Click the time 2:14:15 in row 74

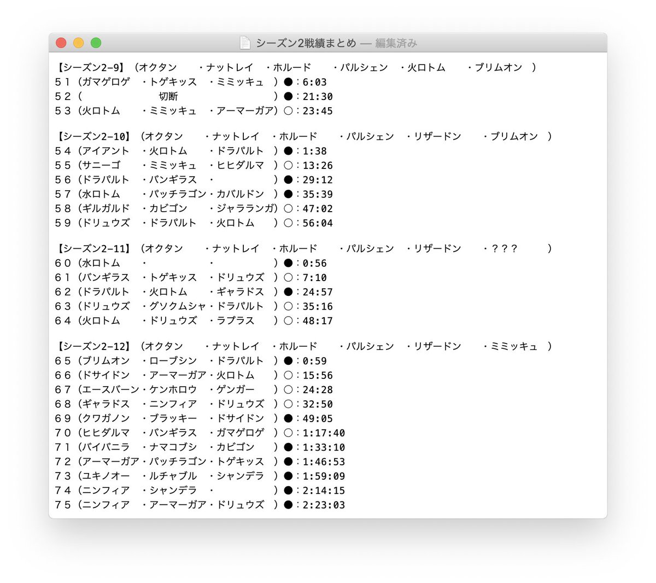tap(324, 491)
